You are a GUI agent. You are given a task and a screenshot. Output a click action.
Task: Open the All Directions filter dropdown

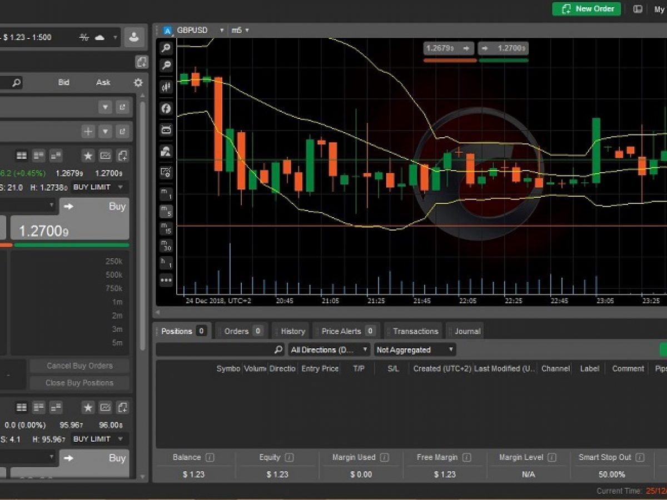(x=330, y=350)
